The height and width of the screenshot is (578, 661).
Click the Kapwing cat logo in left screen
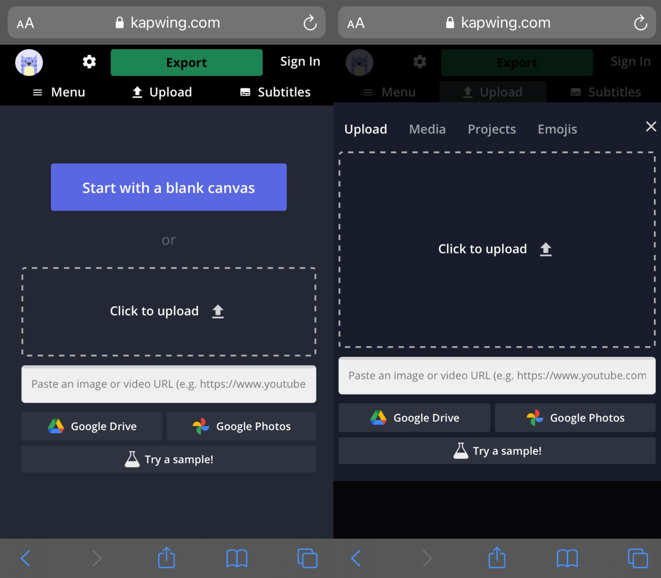point(29,62)
